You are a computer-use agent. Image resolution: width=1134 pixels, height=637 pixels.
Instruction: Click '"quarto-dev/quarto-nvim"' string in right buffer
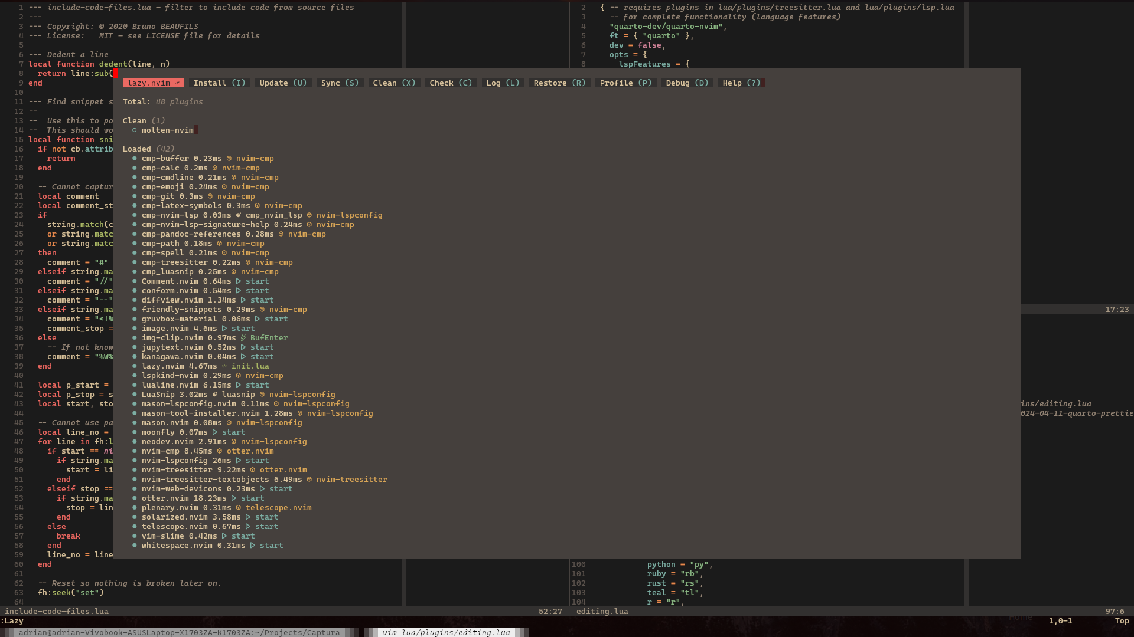[666, 27]
